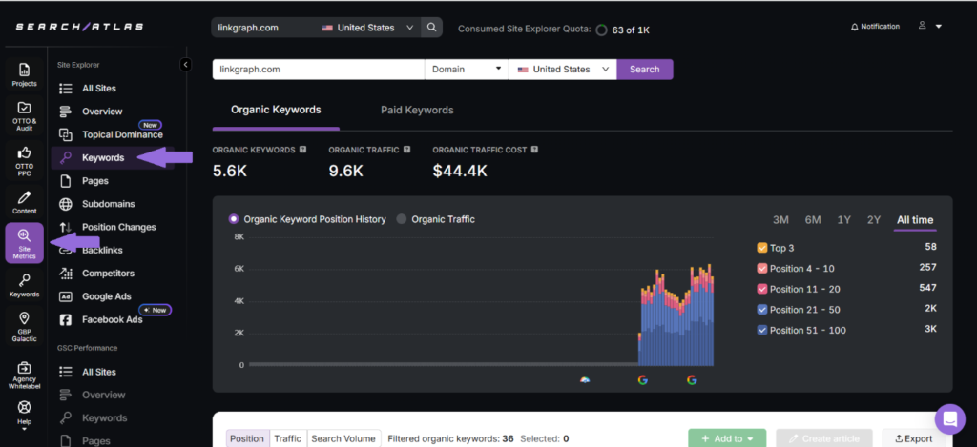Filter table by Traffic
This screenshot has height=447, width=977.
pos(288,439)
